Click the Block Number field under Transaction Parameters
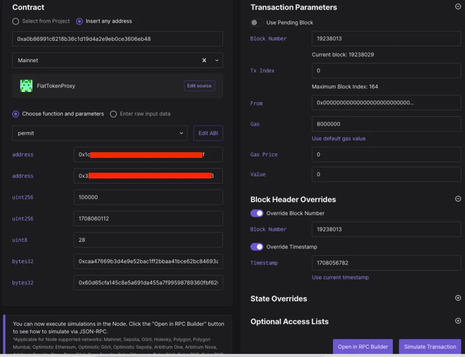Viewport: 465px width, 357px height. pyautogui.click(x=386, y=39)
